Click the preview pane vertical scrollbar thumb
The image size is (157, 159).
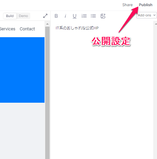coord(47,93)
